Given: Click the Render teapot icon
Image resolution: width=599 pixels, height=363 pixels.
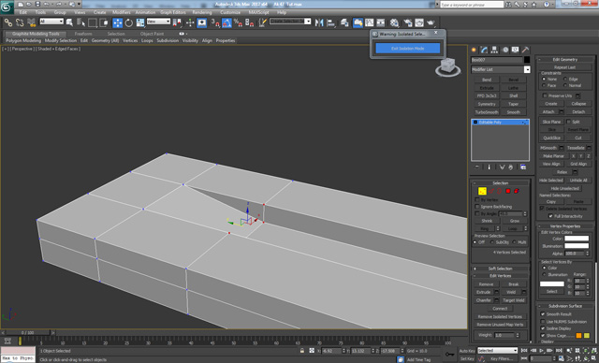Looking at the screenshot, I should point(431,22).
